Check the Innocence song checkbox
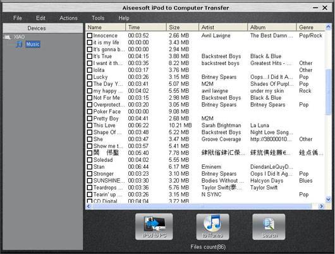335x254 pixels. click(x=90, y=35)
